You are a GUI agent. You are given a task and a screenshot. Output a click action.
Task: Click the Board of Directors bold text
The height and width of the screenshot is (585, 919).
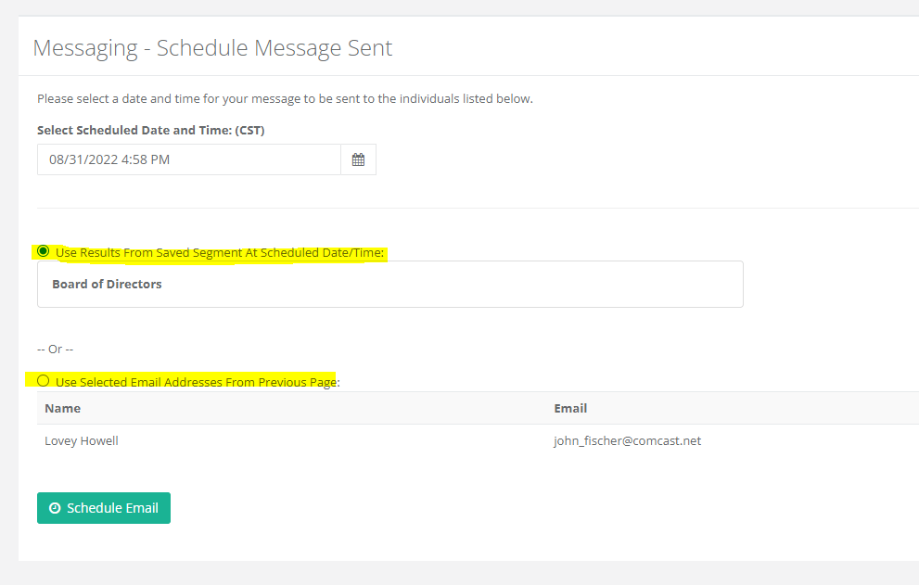pos(107,284)
